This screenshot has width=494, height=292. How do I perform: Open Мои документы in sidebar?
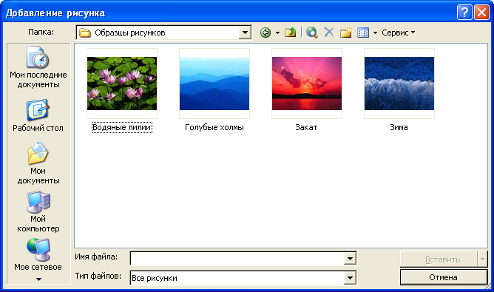pyautogui.click(x=38, y=163)
